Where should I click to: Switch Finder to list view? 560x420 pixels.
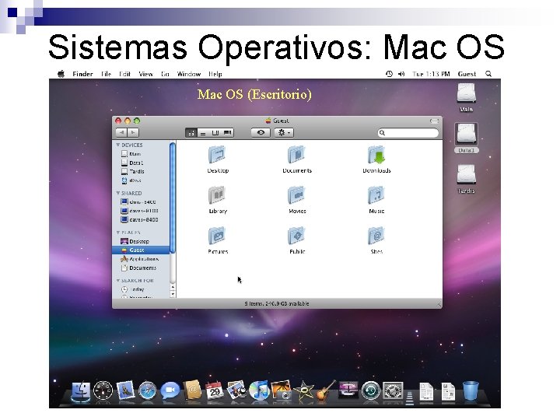click(x=203, y=133)
